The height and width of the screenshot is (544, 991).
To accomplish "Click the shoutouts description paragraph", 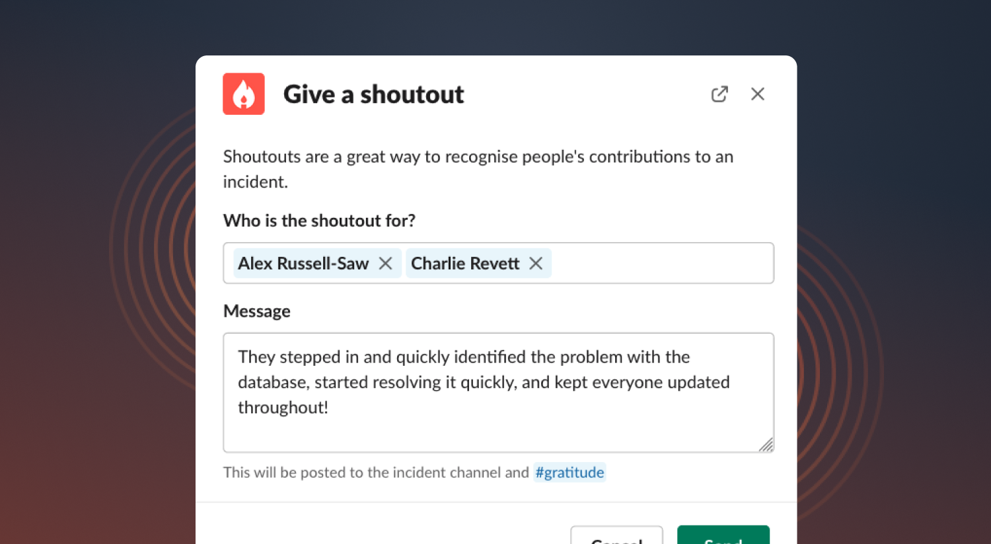I will pyautogui.click(x=478, y=169).
